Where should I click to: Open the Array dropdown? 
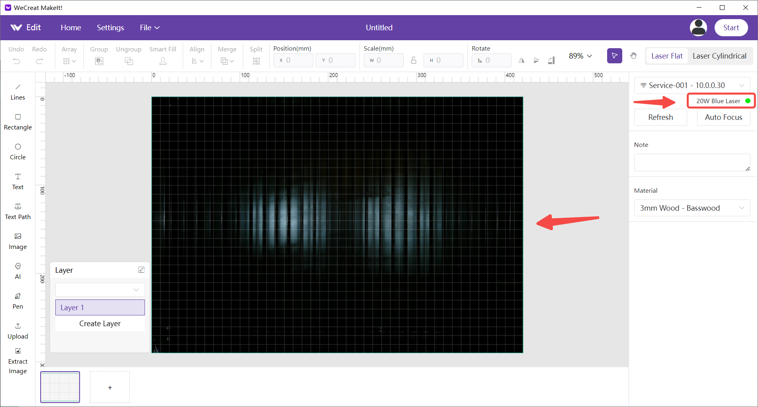(x=69, y=61)
